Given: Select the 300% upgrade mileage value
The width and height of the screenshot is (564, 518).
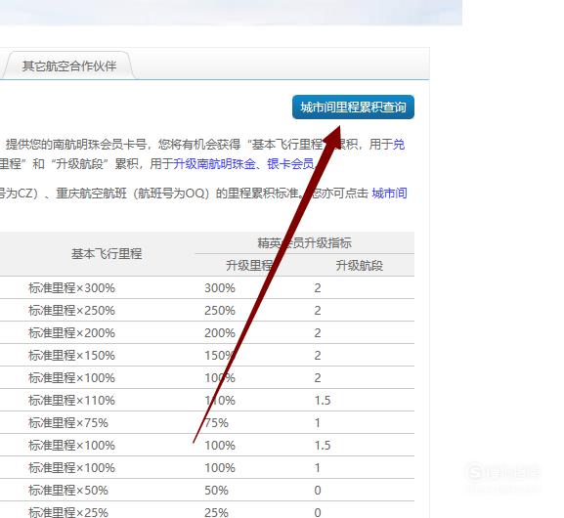Looking at the screenshot, I should [220, 287].
